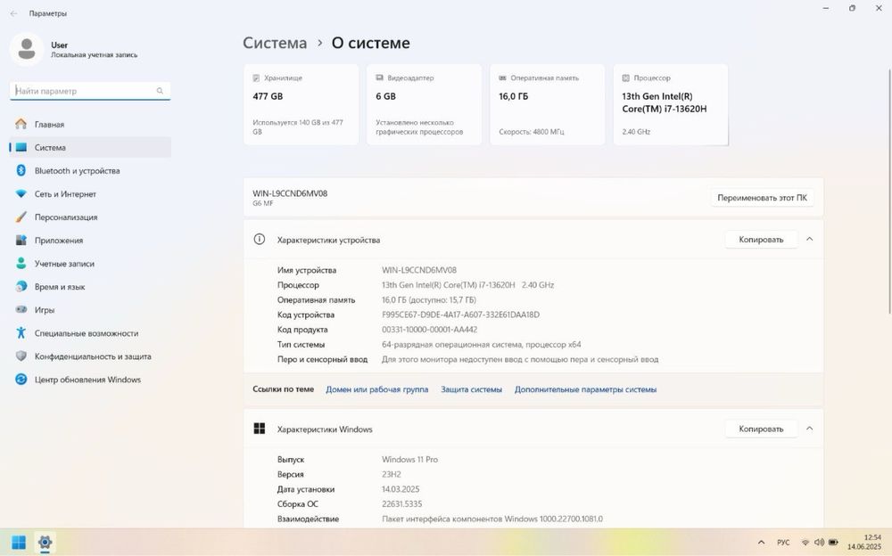Open Приложения apps icon
Viewport: 892px width, 556px height.
(21, 241)
